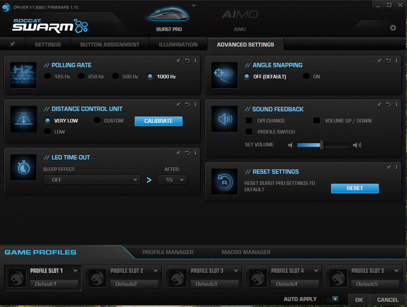Click the Reset button
Image resolution: width=407 pixels, height=307 pixels.
point(355,188)
